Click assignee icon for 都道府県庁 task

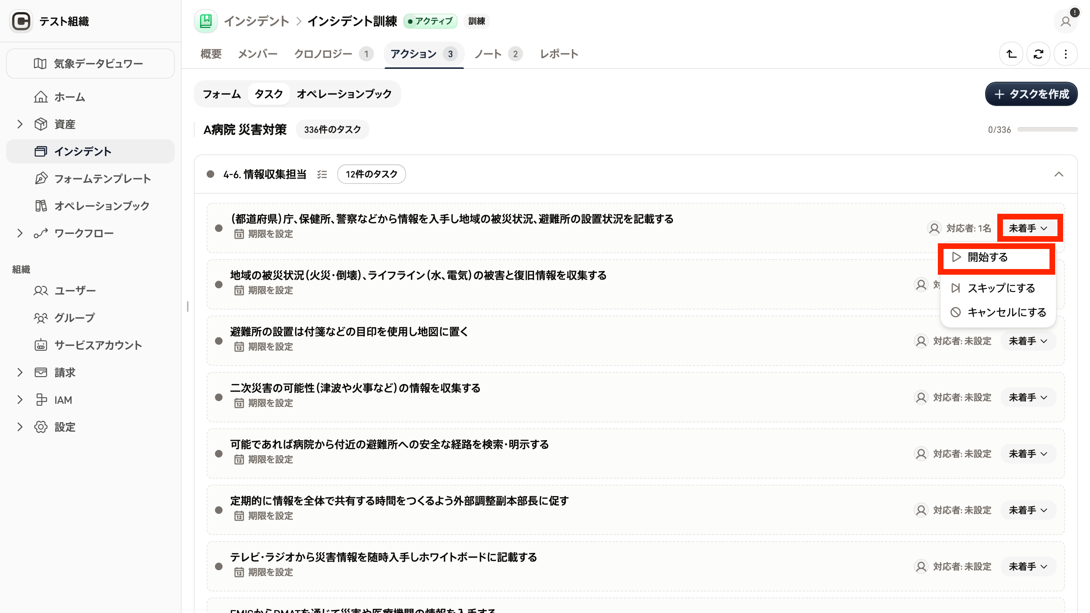tap(934, 229)
